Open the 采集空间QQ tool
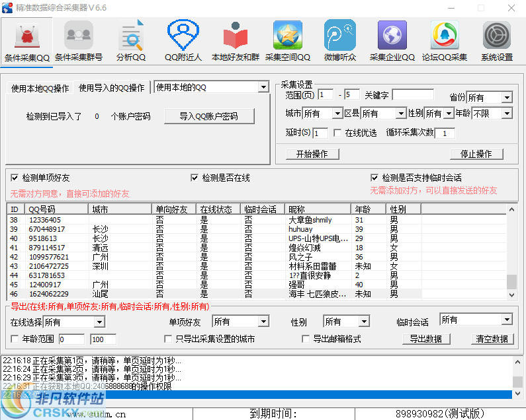 coord(288,41)
